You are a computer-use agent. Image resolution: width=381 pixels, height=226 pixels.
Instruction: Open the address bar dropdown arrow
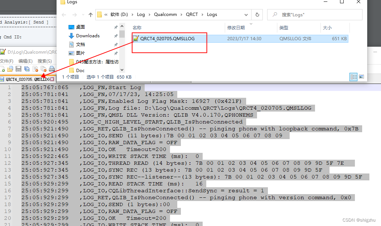click(x=246, y=14)
